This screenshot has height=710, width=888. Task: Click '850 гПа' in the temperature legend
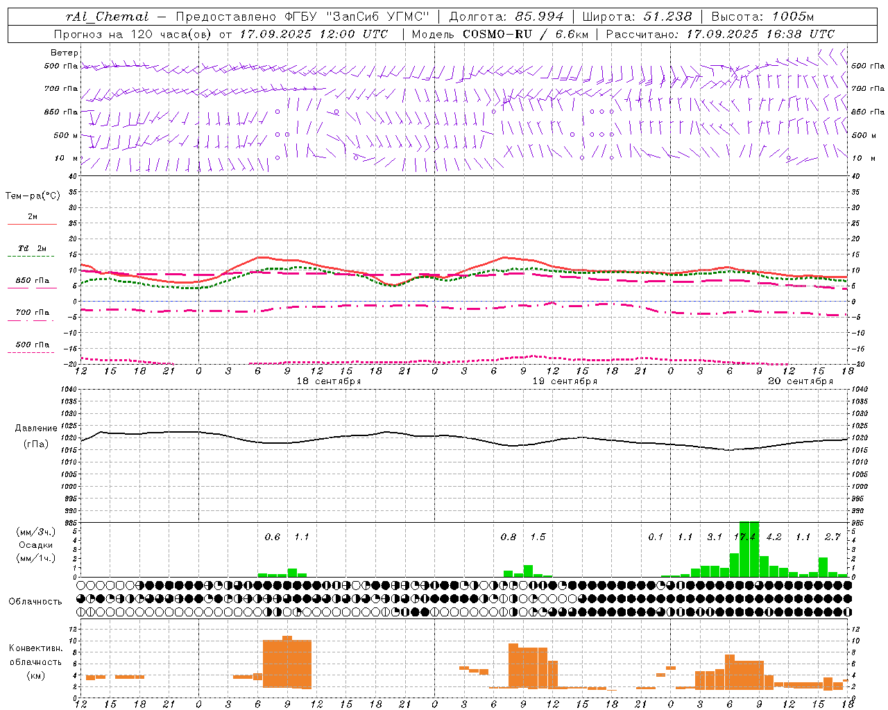(33, 281)
